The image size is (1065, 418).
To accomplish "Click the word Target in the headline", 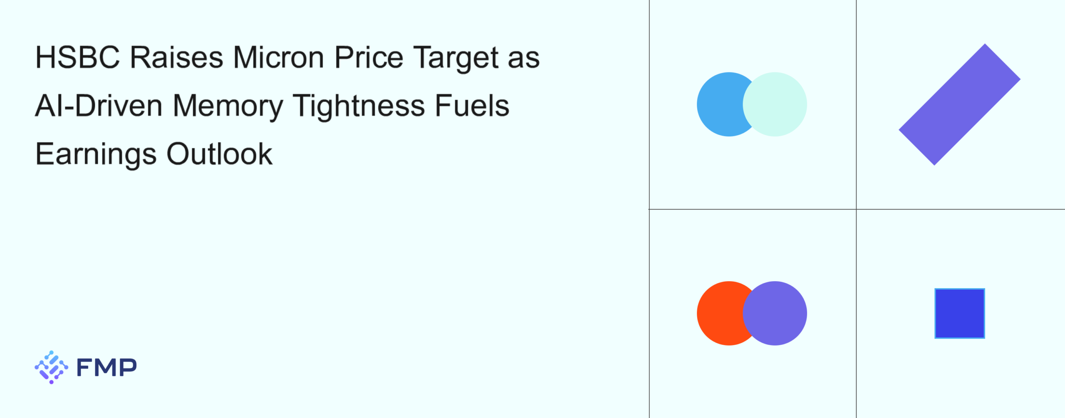I will 456,57.
